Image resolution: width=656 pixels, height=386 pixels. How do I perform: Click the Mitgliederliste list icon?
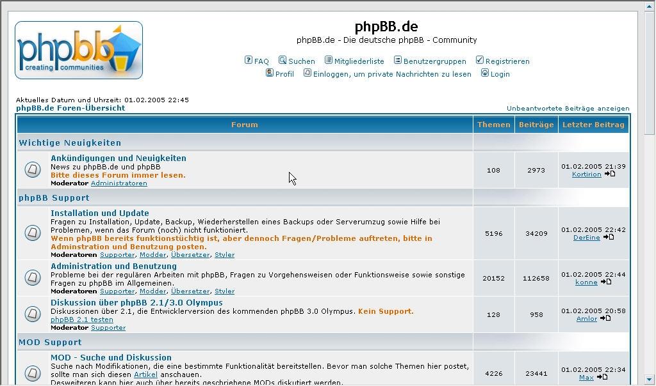(x=329, y=60)
